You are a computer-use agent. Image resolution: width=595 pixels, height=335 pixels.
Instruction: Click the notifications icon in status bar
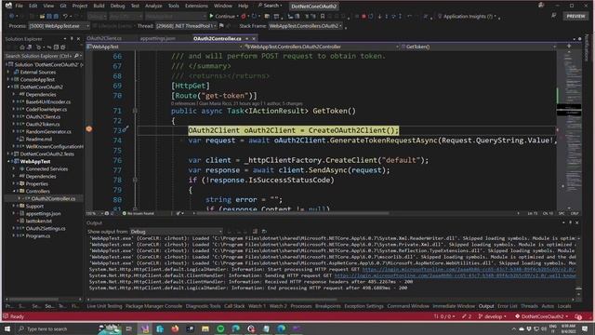(578, 316)
